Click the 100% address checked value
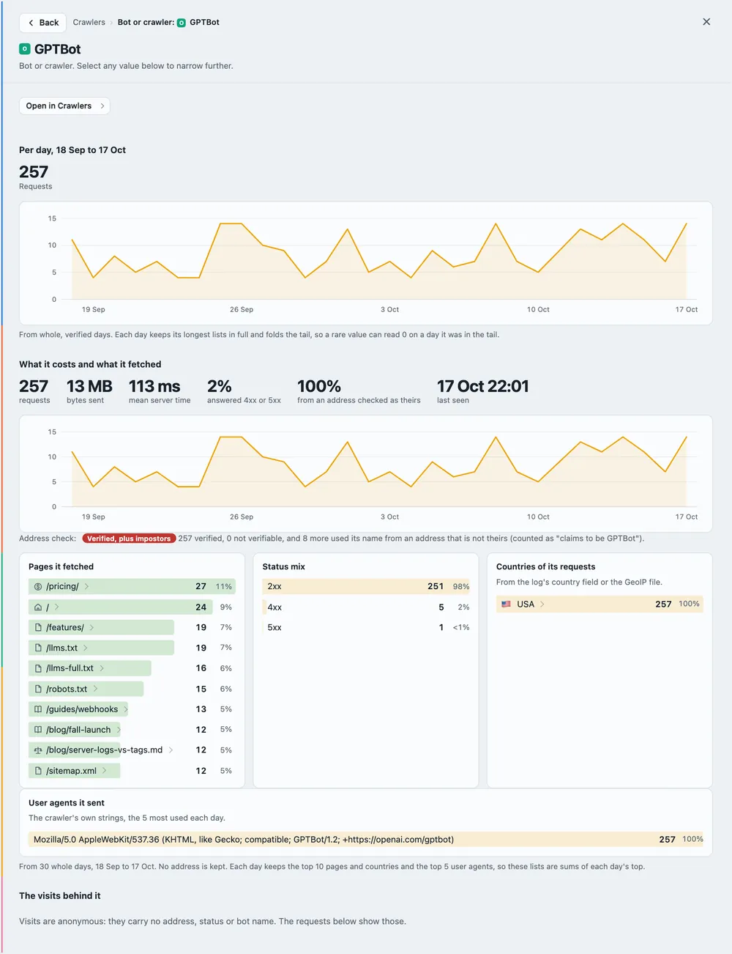 319,386
